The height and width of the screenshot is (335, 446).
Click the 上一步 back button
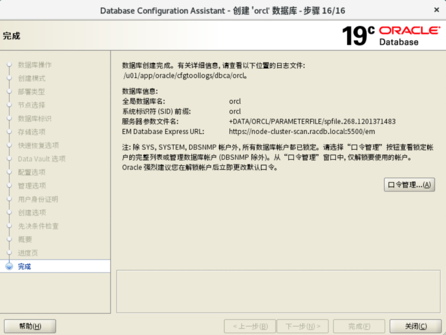click(x=250, y=326)
